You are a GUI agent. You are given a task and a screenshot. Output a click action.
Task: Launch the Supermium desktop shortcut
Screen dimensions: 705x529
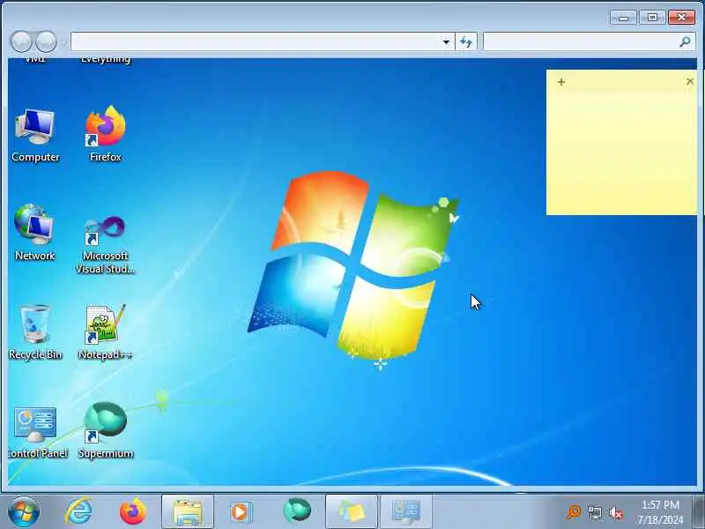coord(106,430)
